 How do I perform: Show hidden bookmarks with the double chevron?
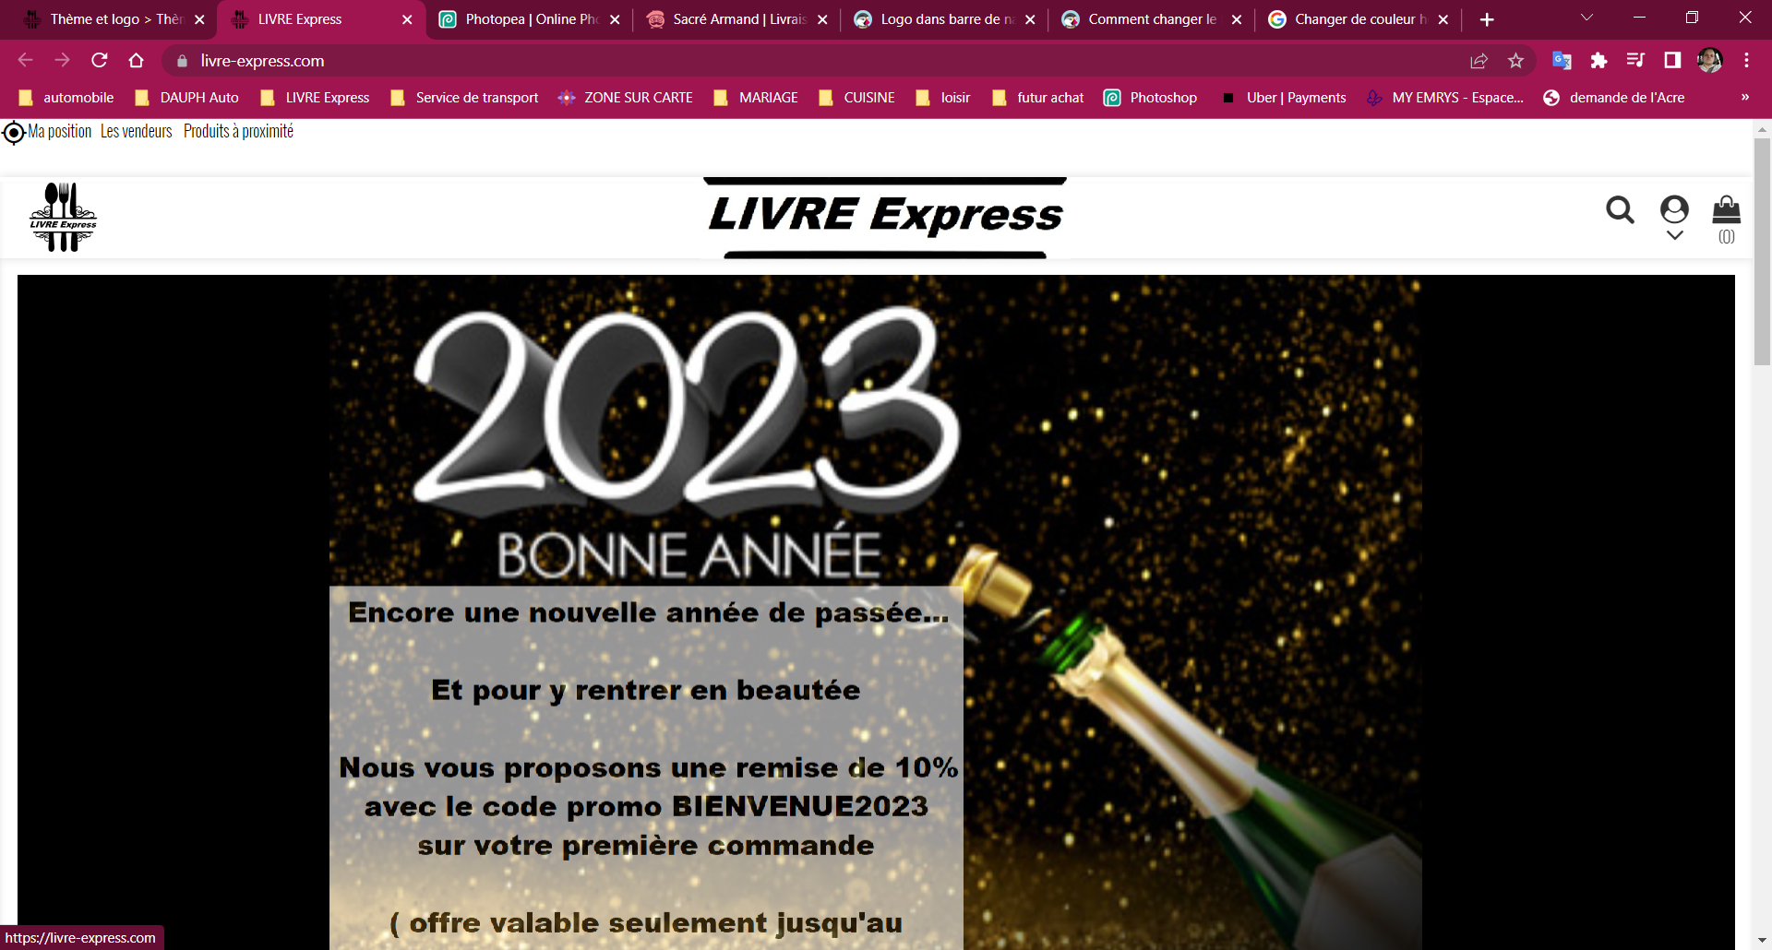(x=1744, y=97)
